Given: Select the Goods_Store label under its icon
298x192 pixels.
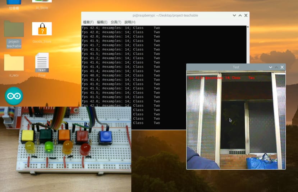Looking at the screenshot, I should click(42, 41).
